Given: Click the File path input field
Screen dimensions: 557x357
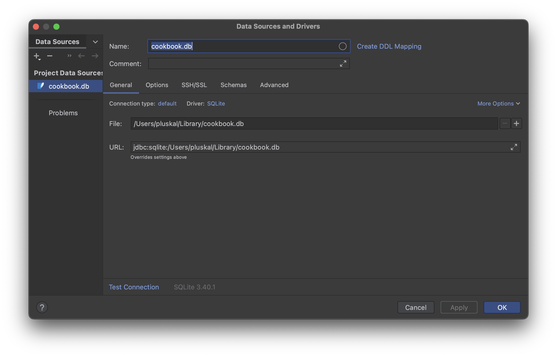Looking at the screenshot, I should 314,123.
